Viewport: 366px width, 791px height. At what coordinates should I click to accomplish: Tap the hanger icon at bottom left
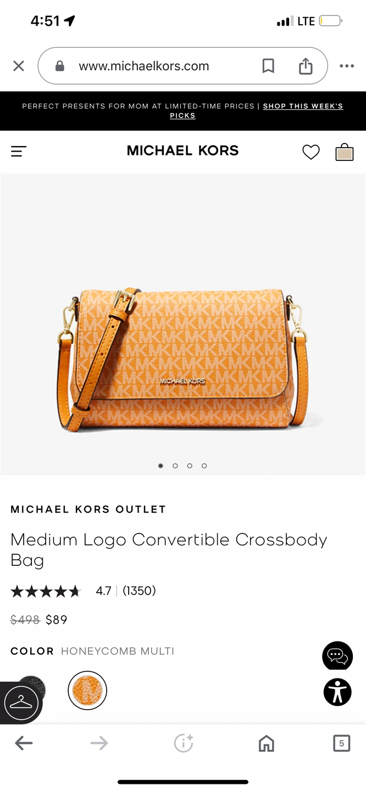pyautogui.click(x=21, y=703)
